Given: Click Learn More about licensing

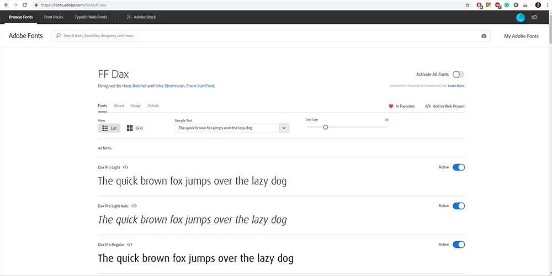Looking at the screenshot, I should pyautogui.click(x=457, y=86).
